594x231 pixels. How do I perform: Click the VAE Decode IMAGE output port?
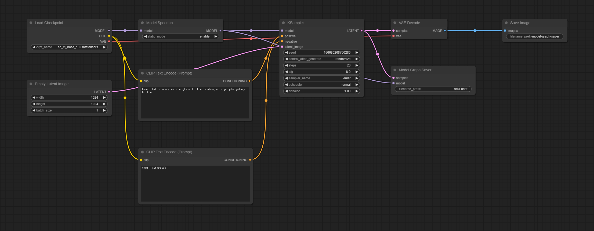tap(445, 31)
